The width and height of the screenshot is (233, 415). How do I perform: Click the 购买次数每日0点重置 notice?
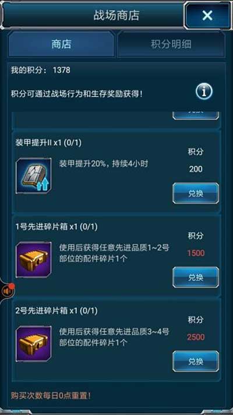pyautogui.click(x=51, y=396)
